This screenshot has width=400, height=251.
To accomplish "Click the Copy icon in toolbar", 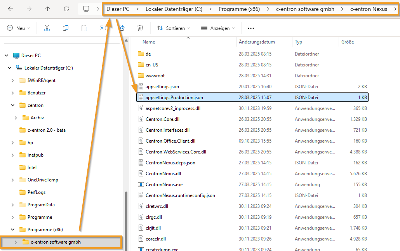I will pos(66,28).
